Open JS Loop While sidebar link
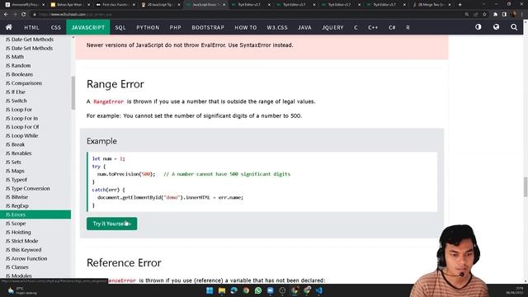Viewport: 528px width, 297px height. click(x=22, y=135)
